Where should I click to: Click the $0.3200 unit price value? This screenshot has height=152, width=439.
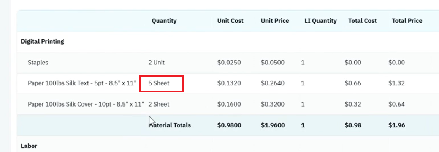click(273, 104)
